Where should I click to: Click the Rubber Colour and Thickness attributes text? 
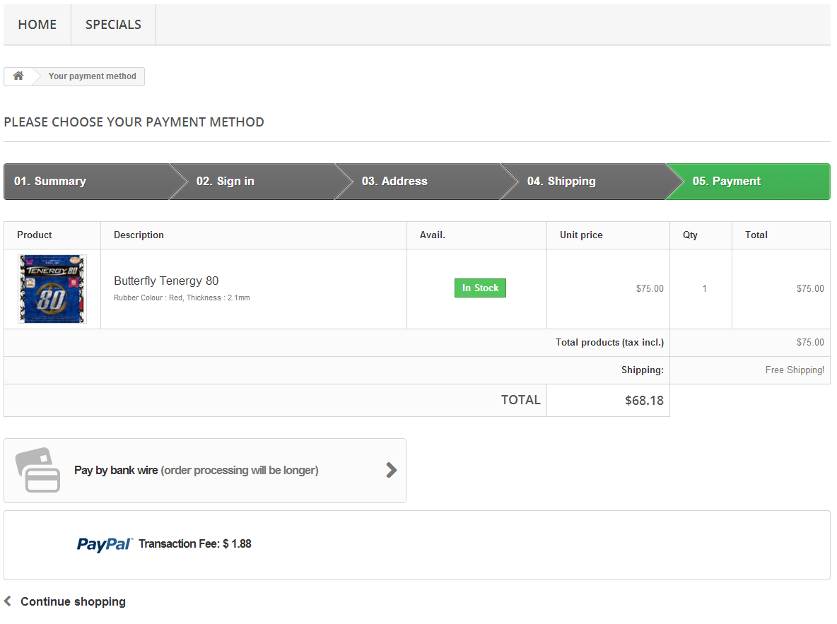pos(182,298)
